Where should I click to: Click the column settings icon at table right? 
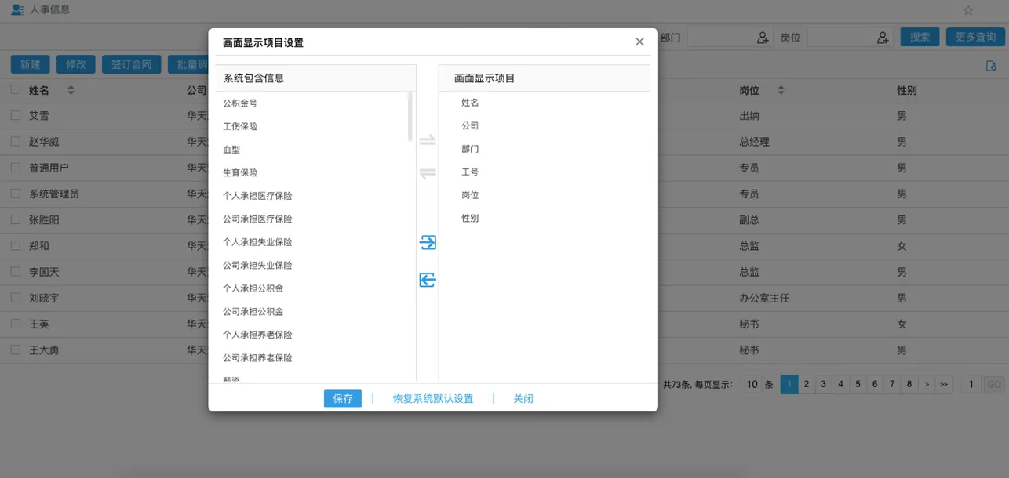point(991,66)
